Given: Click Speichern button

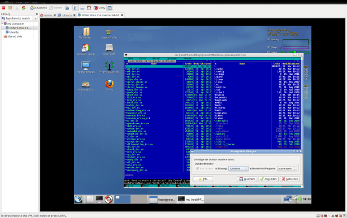Looking at the screenshot, I should [247, 179].
